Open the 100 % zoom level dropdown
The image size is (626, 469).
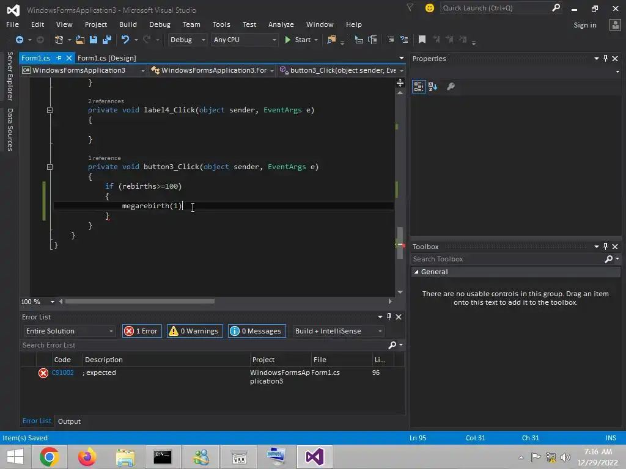point(53,302)
